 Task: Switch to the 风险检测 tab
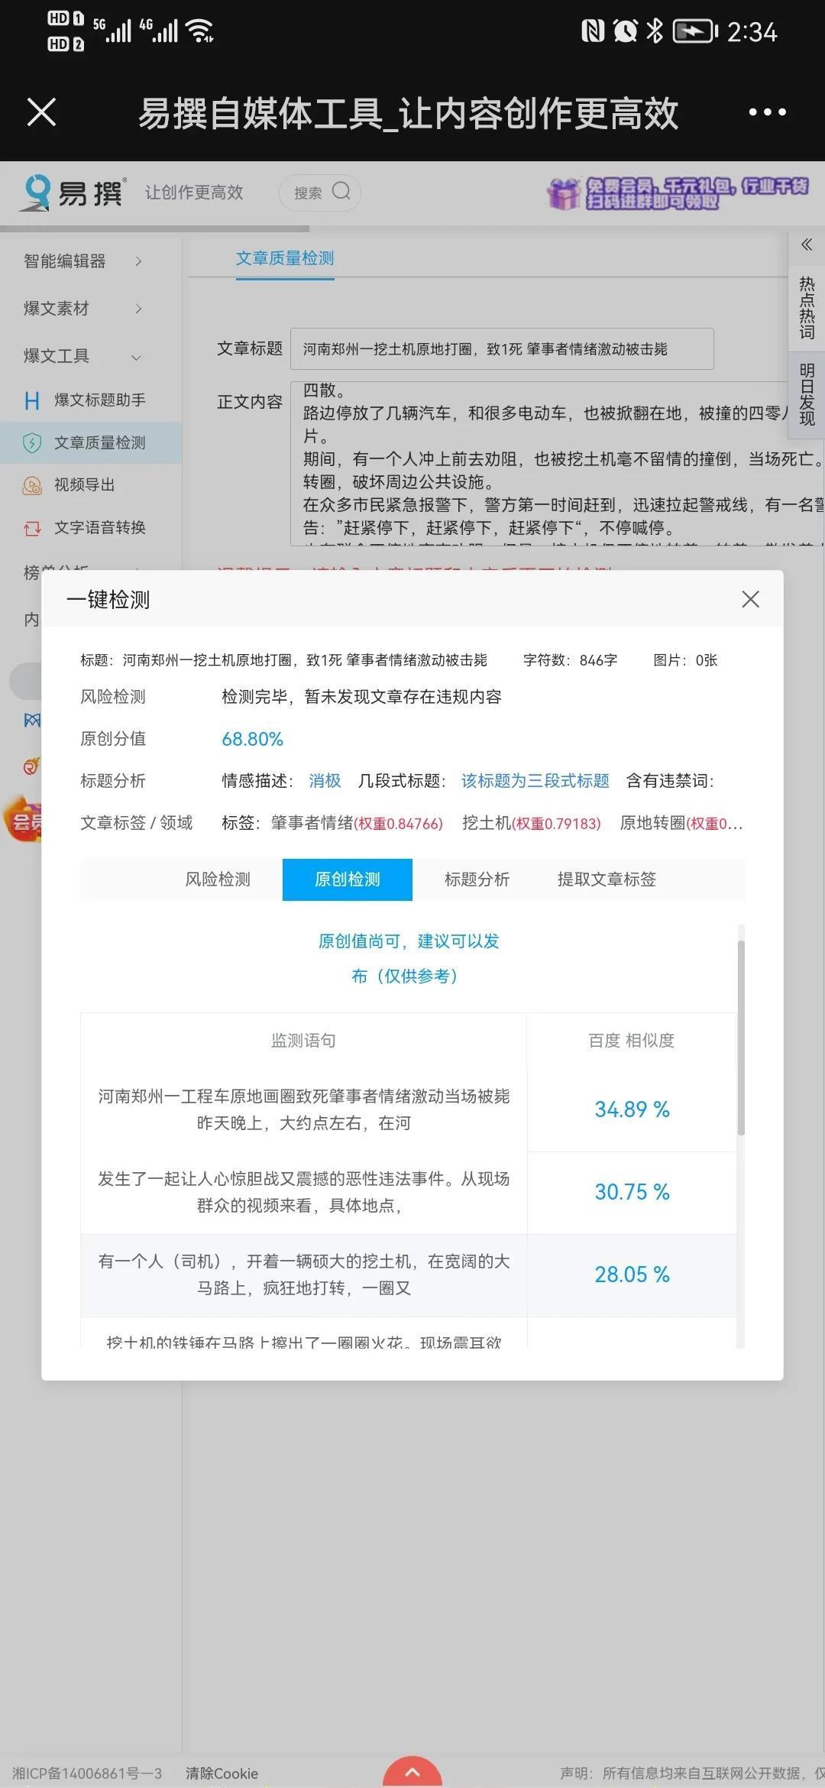218,879
